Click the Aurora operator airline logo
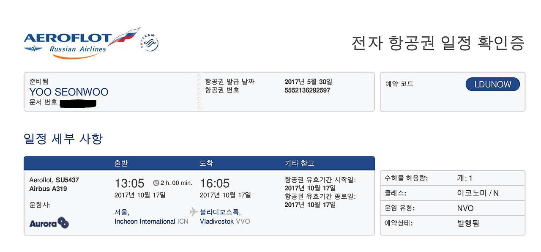The height and width of the screenshot is (252, 541). coord(49,223)
